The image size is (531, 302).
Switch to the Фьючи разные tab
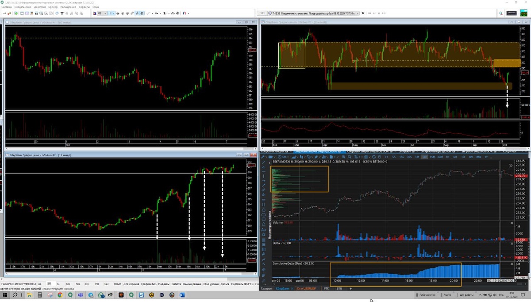click(x=192, y=284)
